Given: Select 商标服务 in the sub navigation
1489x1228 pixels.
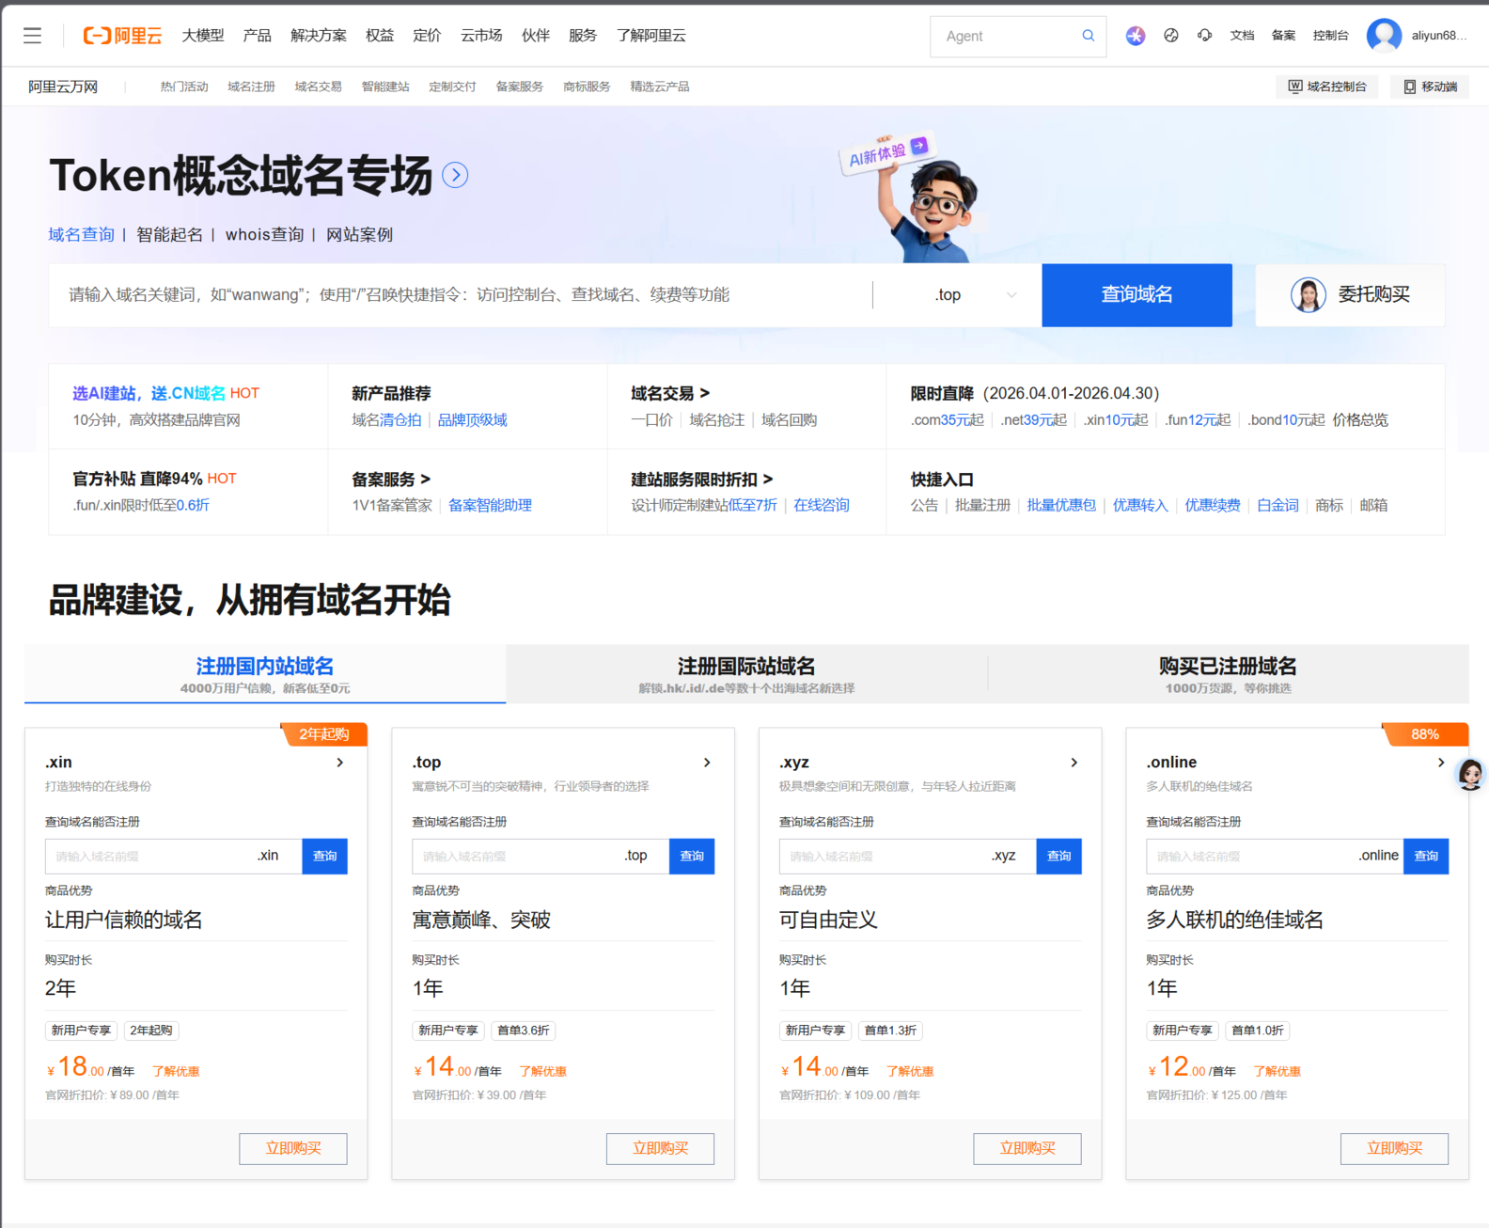Looking at the screenshot, I should click(x=587, y=87).
